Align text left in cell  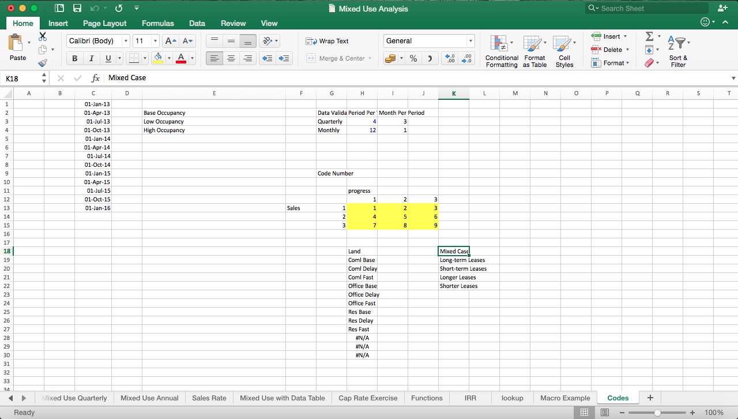pyautogui.click(x=214, y=58)
